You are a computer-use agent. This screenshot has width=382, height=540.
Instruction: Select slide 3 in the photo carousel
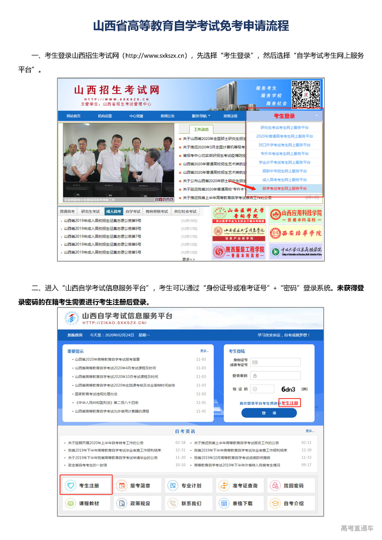click(x=164, y=200)
